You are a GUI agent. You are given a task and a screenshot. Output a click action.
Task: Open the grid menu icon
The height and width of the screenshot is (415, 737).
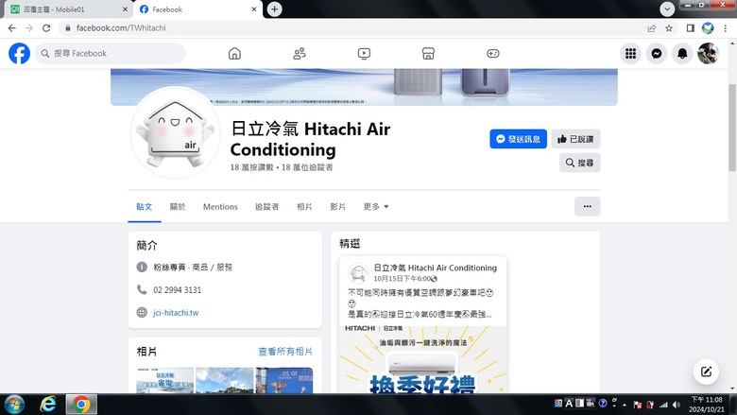(631, 54)
